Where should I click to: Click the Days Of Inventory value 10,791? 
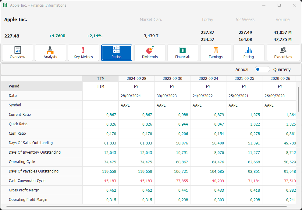pos(182,153)
